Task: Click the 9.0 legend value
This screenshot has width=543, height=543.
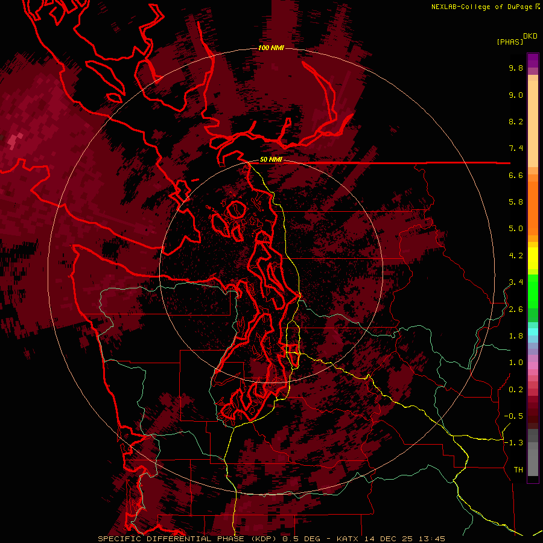Action: click(x=516, y=95)
